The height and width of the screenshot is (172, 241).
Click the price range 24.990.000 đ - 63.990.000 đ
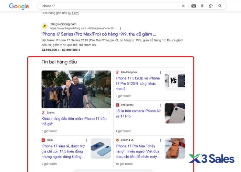61,50
